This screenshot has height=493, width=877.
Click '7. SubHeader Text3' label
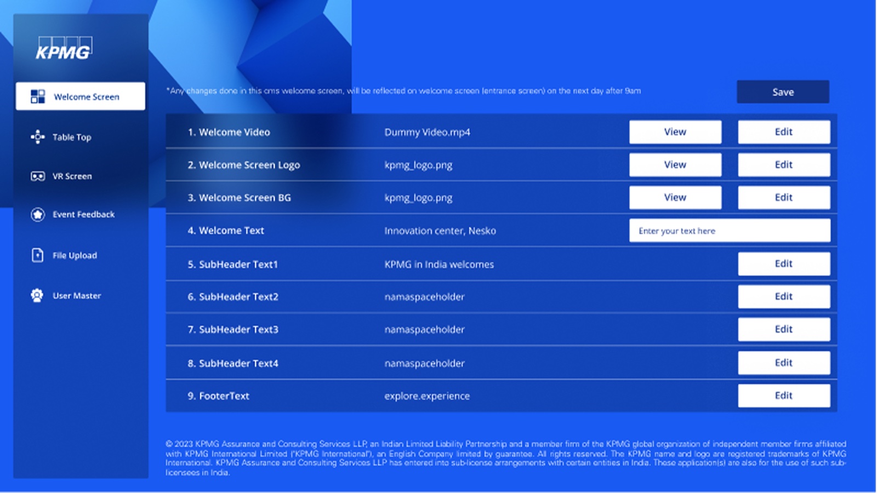tap(233, 330)
